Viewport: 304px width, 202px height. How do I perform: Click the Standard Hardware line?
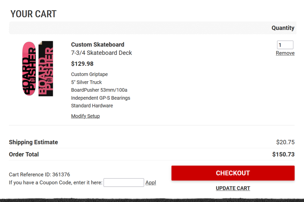click(92, 106)
